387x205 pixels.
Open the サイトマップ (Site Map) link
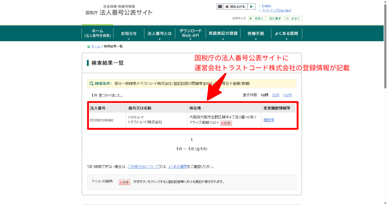276,10
